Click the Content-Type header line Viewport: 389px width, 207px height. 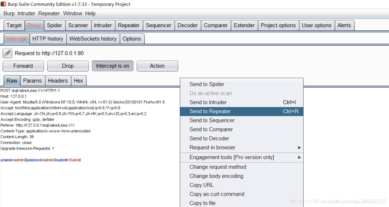pos(46,131)
